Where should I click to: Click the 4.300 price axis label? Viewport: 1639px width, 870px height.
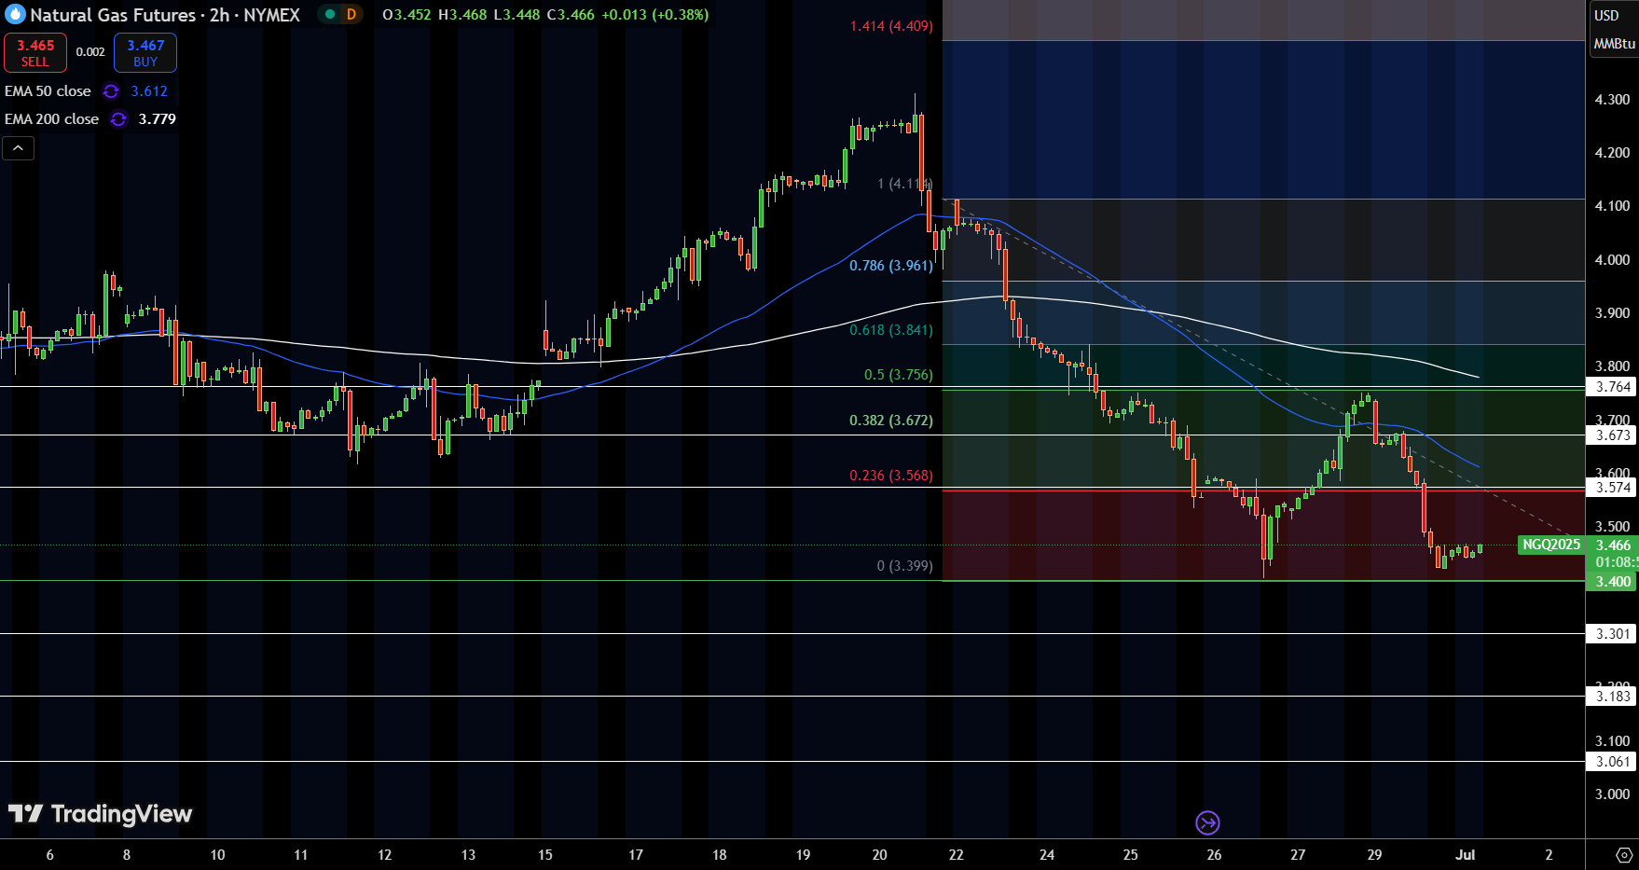click(1612, 100)
